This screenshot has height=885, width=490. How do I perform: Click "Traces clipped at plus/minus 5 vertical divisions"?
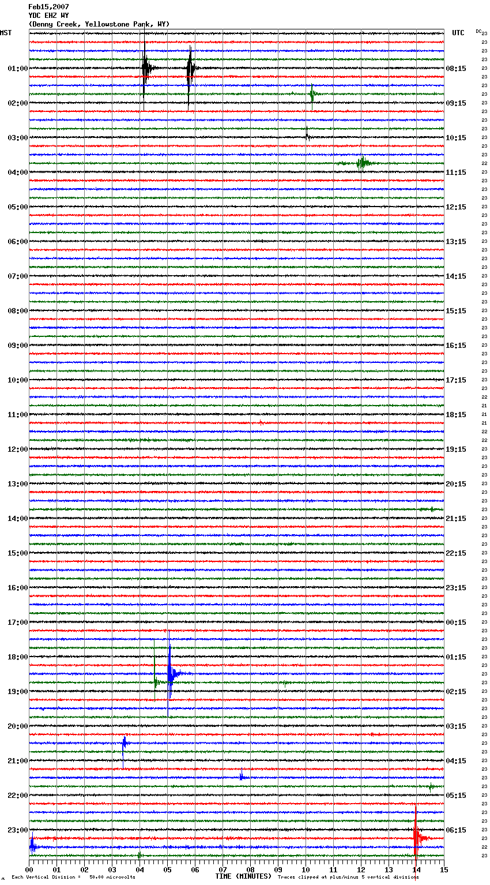[348, 877]
